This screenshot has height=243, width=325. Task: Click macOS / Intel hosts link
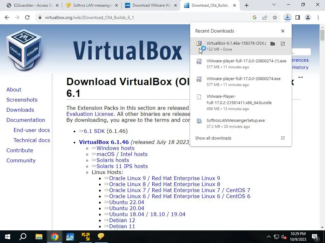tap(122, 154)
